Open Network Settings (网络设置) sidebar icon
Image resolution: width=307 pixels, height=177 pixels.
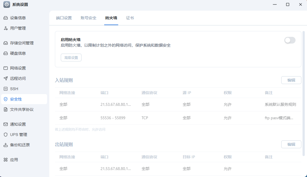[x=6, y=68]
